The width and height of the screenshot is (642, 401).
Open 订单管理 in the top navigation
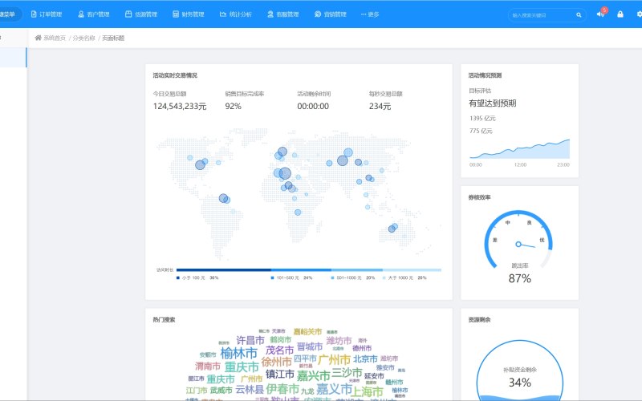47,14
